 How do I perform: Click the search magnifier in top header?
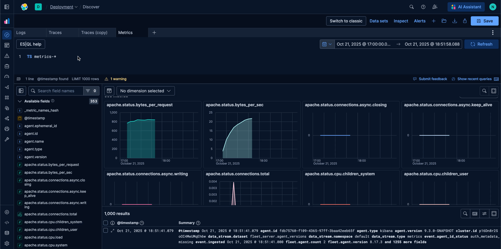411,7
